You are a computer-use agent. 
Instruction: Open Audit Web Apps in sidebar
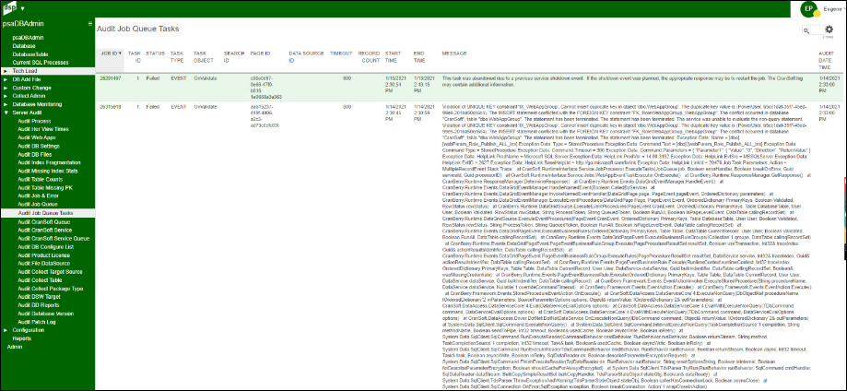[x=37, y=138]
